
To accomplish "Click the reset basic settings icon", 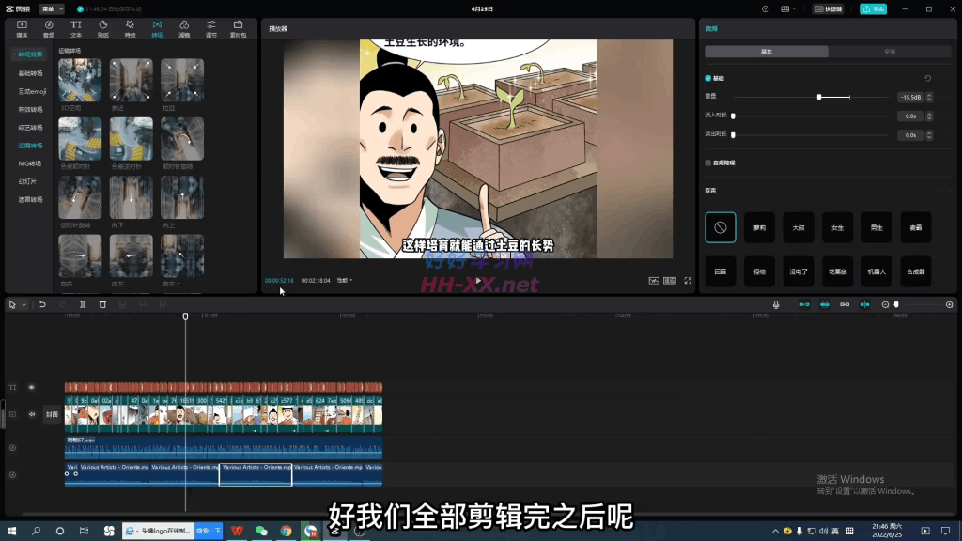I will pos(927,79).
